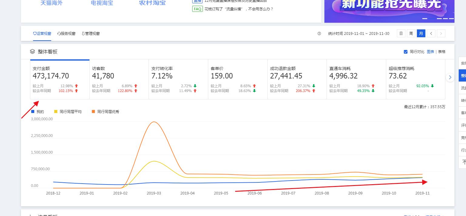Click the info icon beside 统计时间
Image resolution: width=466 pixels, height=216 pixels.
coord(319,34)
